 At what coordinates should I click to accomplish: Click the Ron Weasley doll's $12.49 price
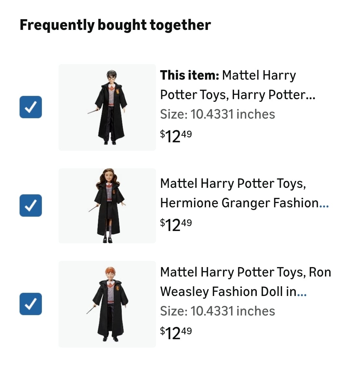(x=176, y=333)
